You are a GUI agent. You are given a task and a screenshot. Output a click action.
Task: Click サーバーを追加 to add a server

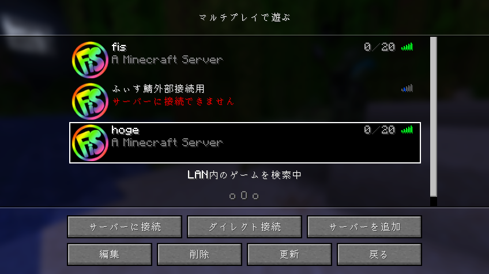point(364,227)
